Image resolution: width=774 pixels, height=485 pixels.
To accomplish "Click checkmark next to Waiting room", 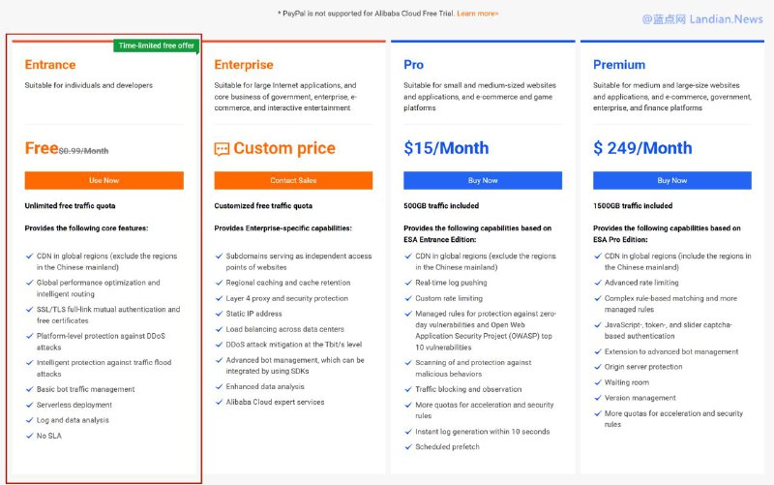I will coord(597,382).
